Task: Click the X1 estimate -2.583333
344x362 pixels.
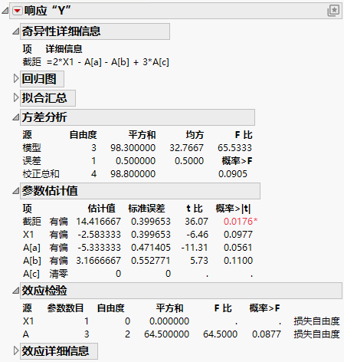Action: 99,235
